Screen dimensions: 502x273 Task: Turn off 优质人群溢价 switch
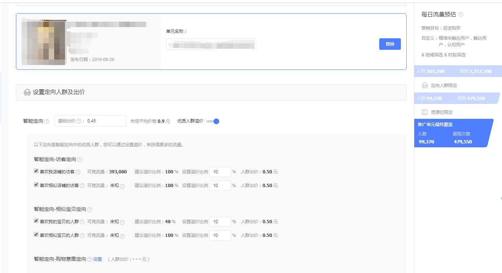(213, 121)
